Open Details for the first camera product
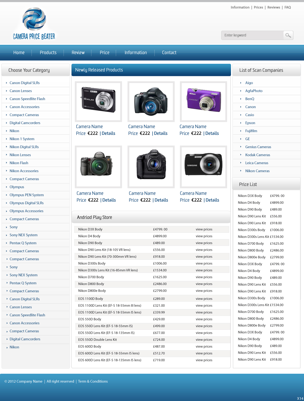This screenshot has width=304, height=401. [108, 133]
